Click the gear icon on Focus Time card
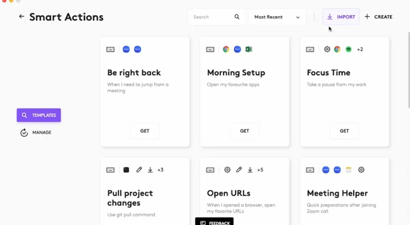Image resolution: width=410 pixels, height=225 pixels. pyautogui.click(x=327, y=49)
